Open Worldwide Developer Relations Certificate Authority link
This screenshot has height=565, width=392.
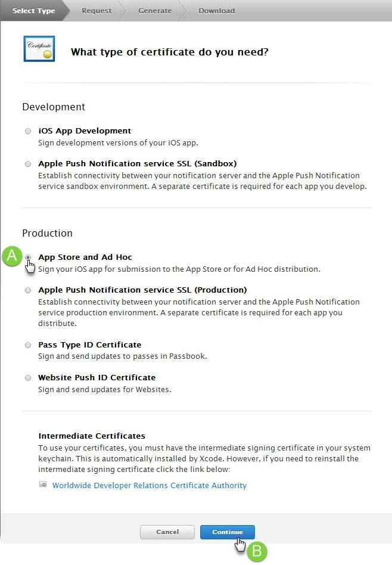click(150, 485)
